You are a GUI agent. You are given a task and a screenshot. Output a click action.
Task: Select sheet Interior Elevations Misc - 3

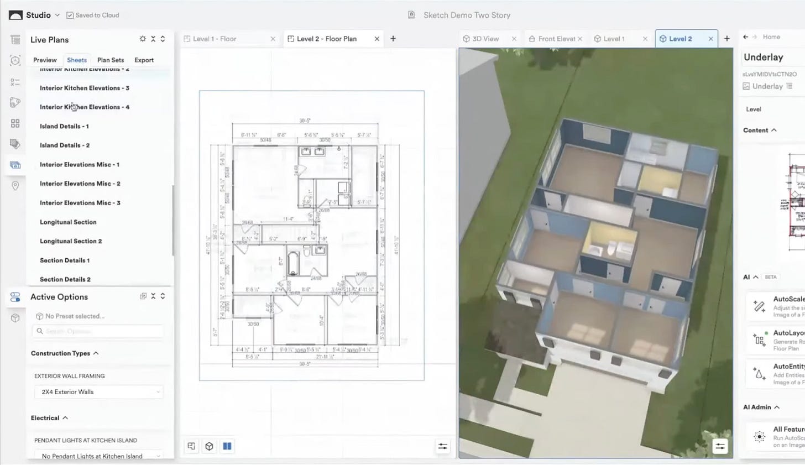(x=80, y=203)
